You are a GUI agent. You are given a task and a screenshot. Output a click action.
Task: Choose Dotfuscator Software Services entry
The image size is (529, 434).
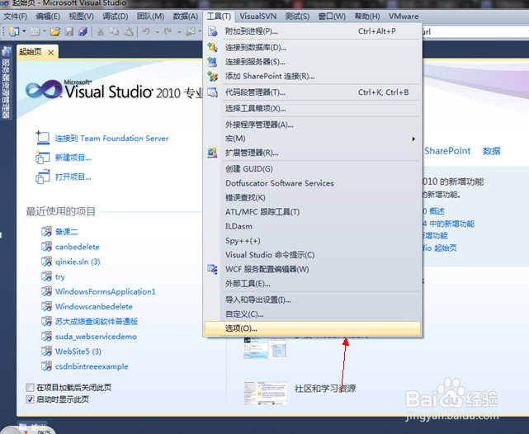click(313, 183)
